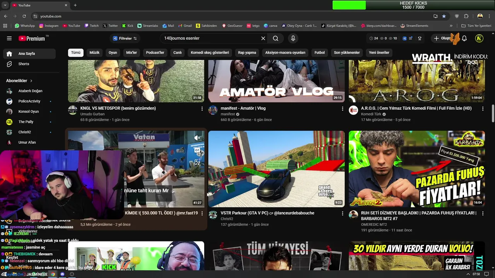Viewport: 495px width, 278px height.
Task: Select the Canlı filter chip
Action: coord(178,53)
